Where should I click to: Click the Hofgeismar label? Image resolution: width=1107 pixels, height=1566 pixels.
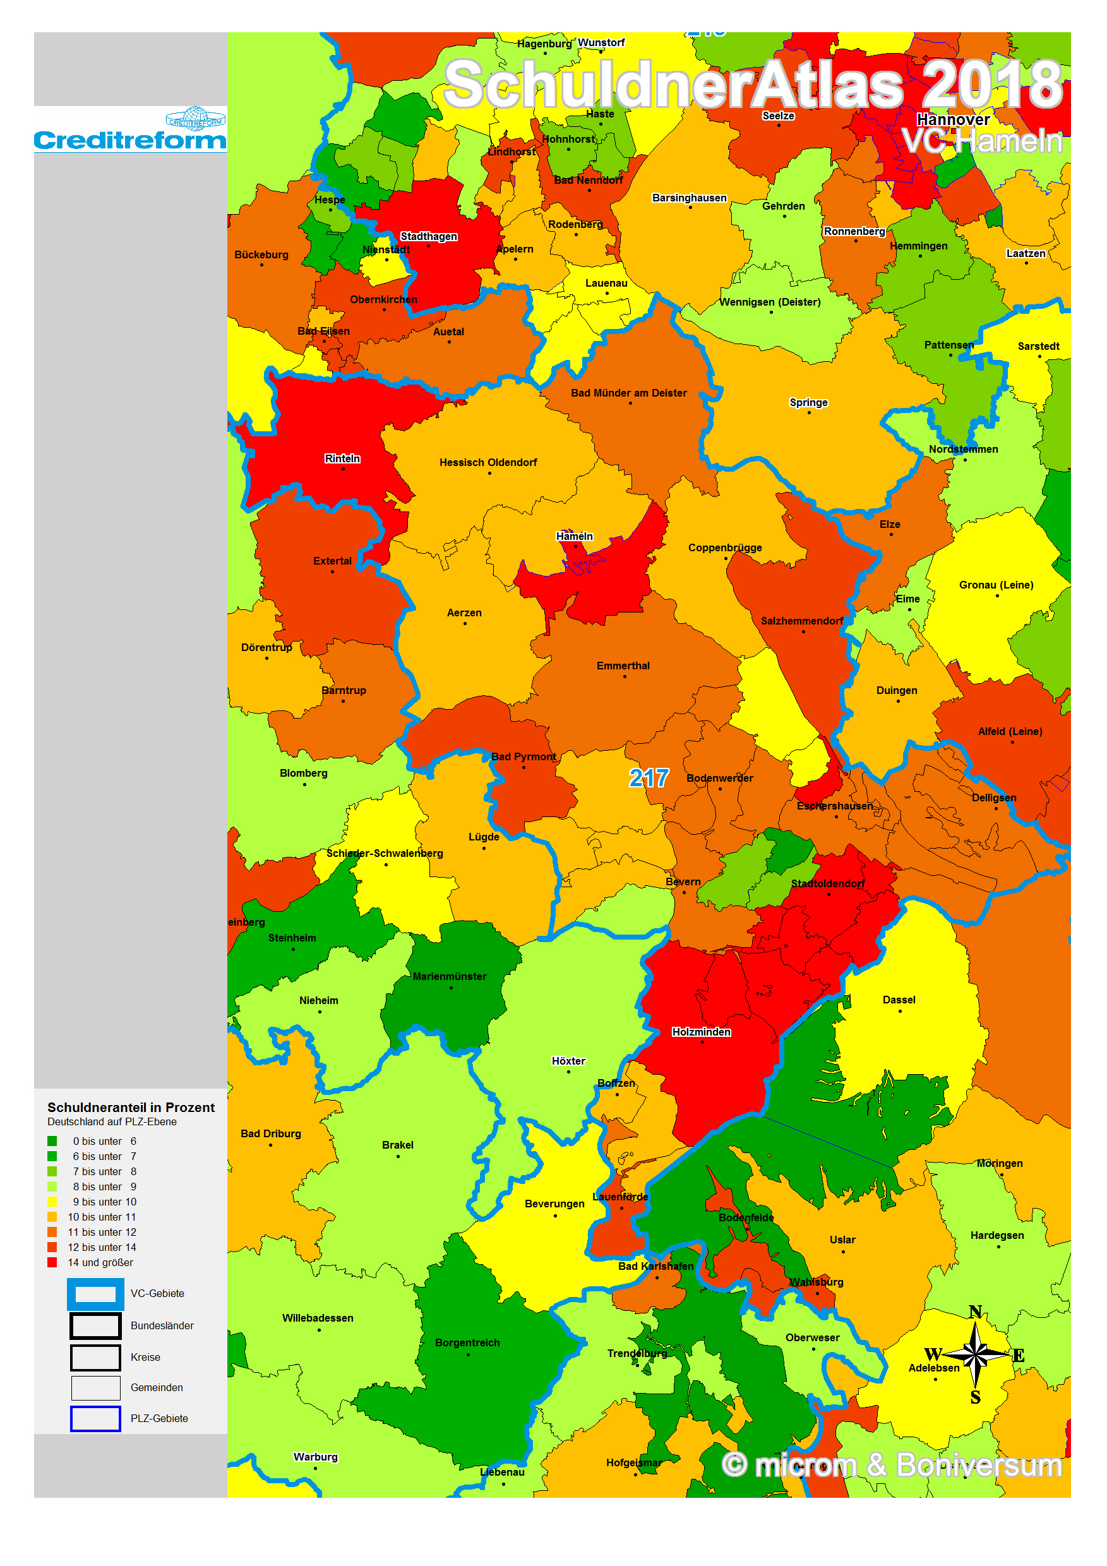click(x=634, y=1462)
